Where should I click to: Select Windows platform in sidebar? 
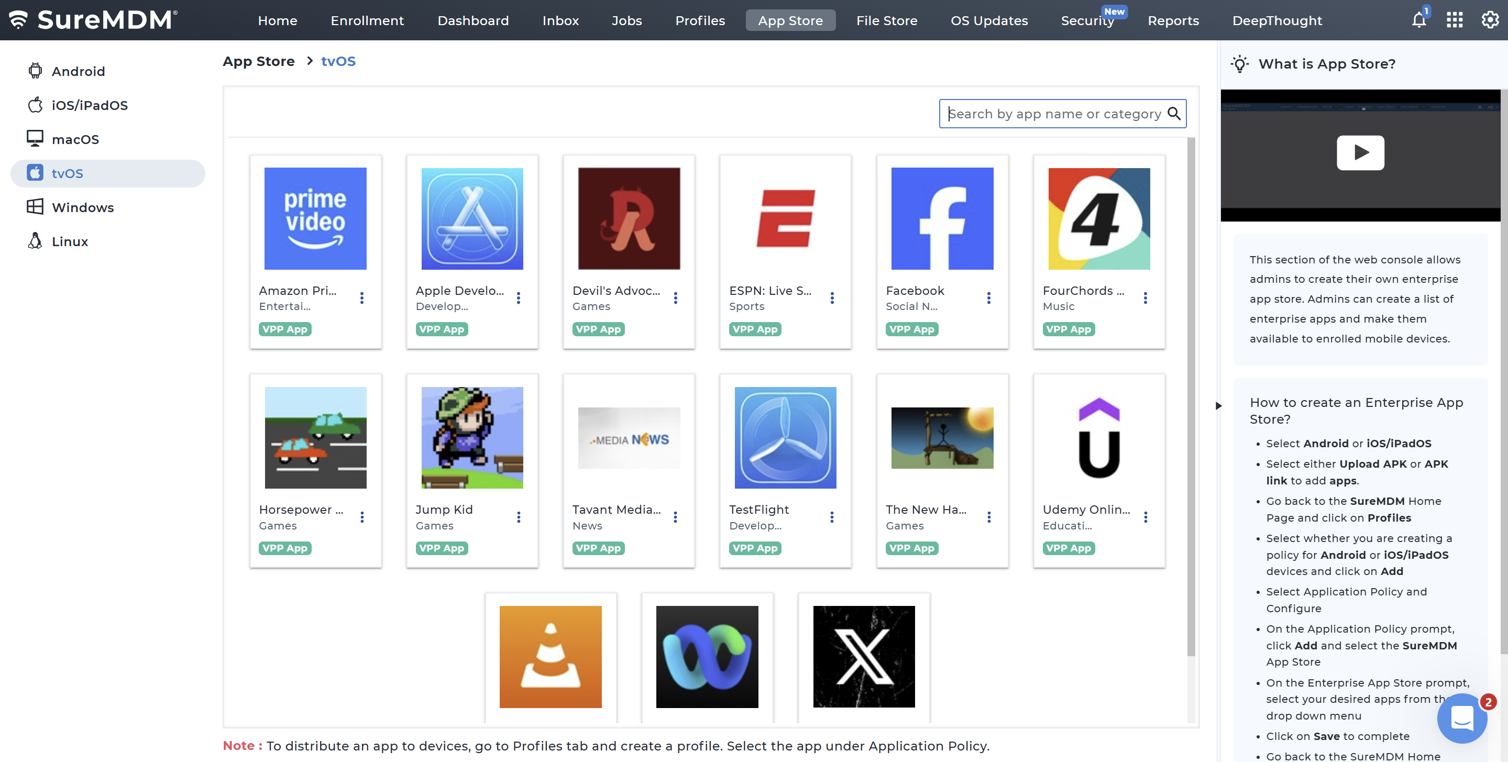(108, 207)
